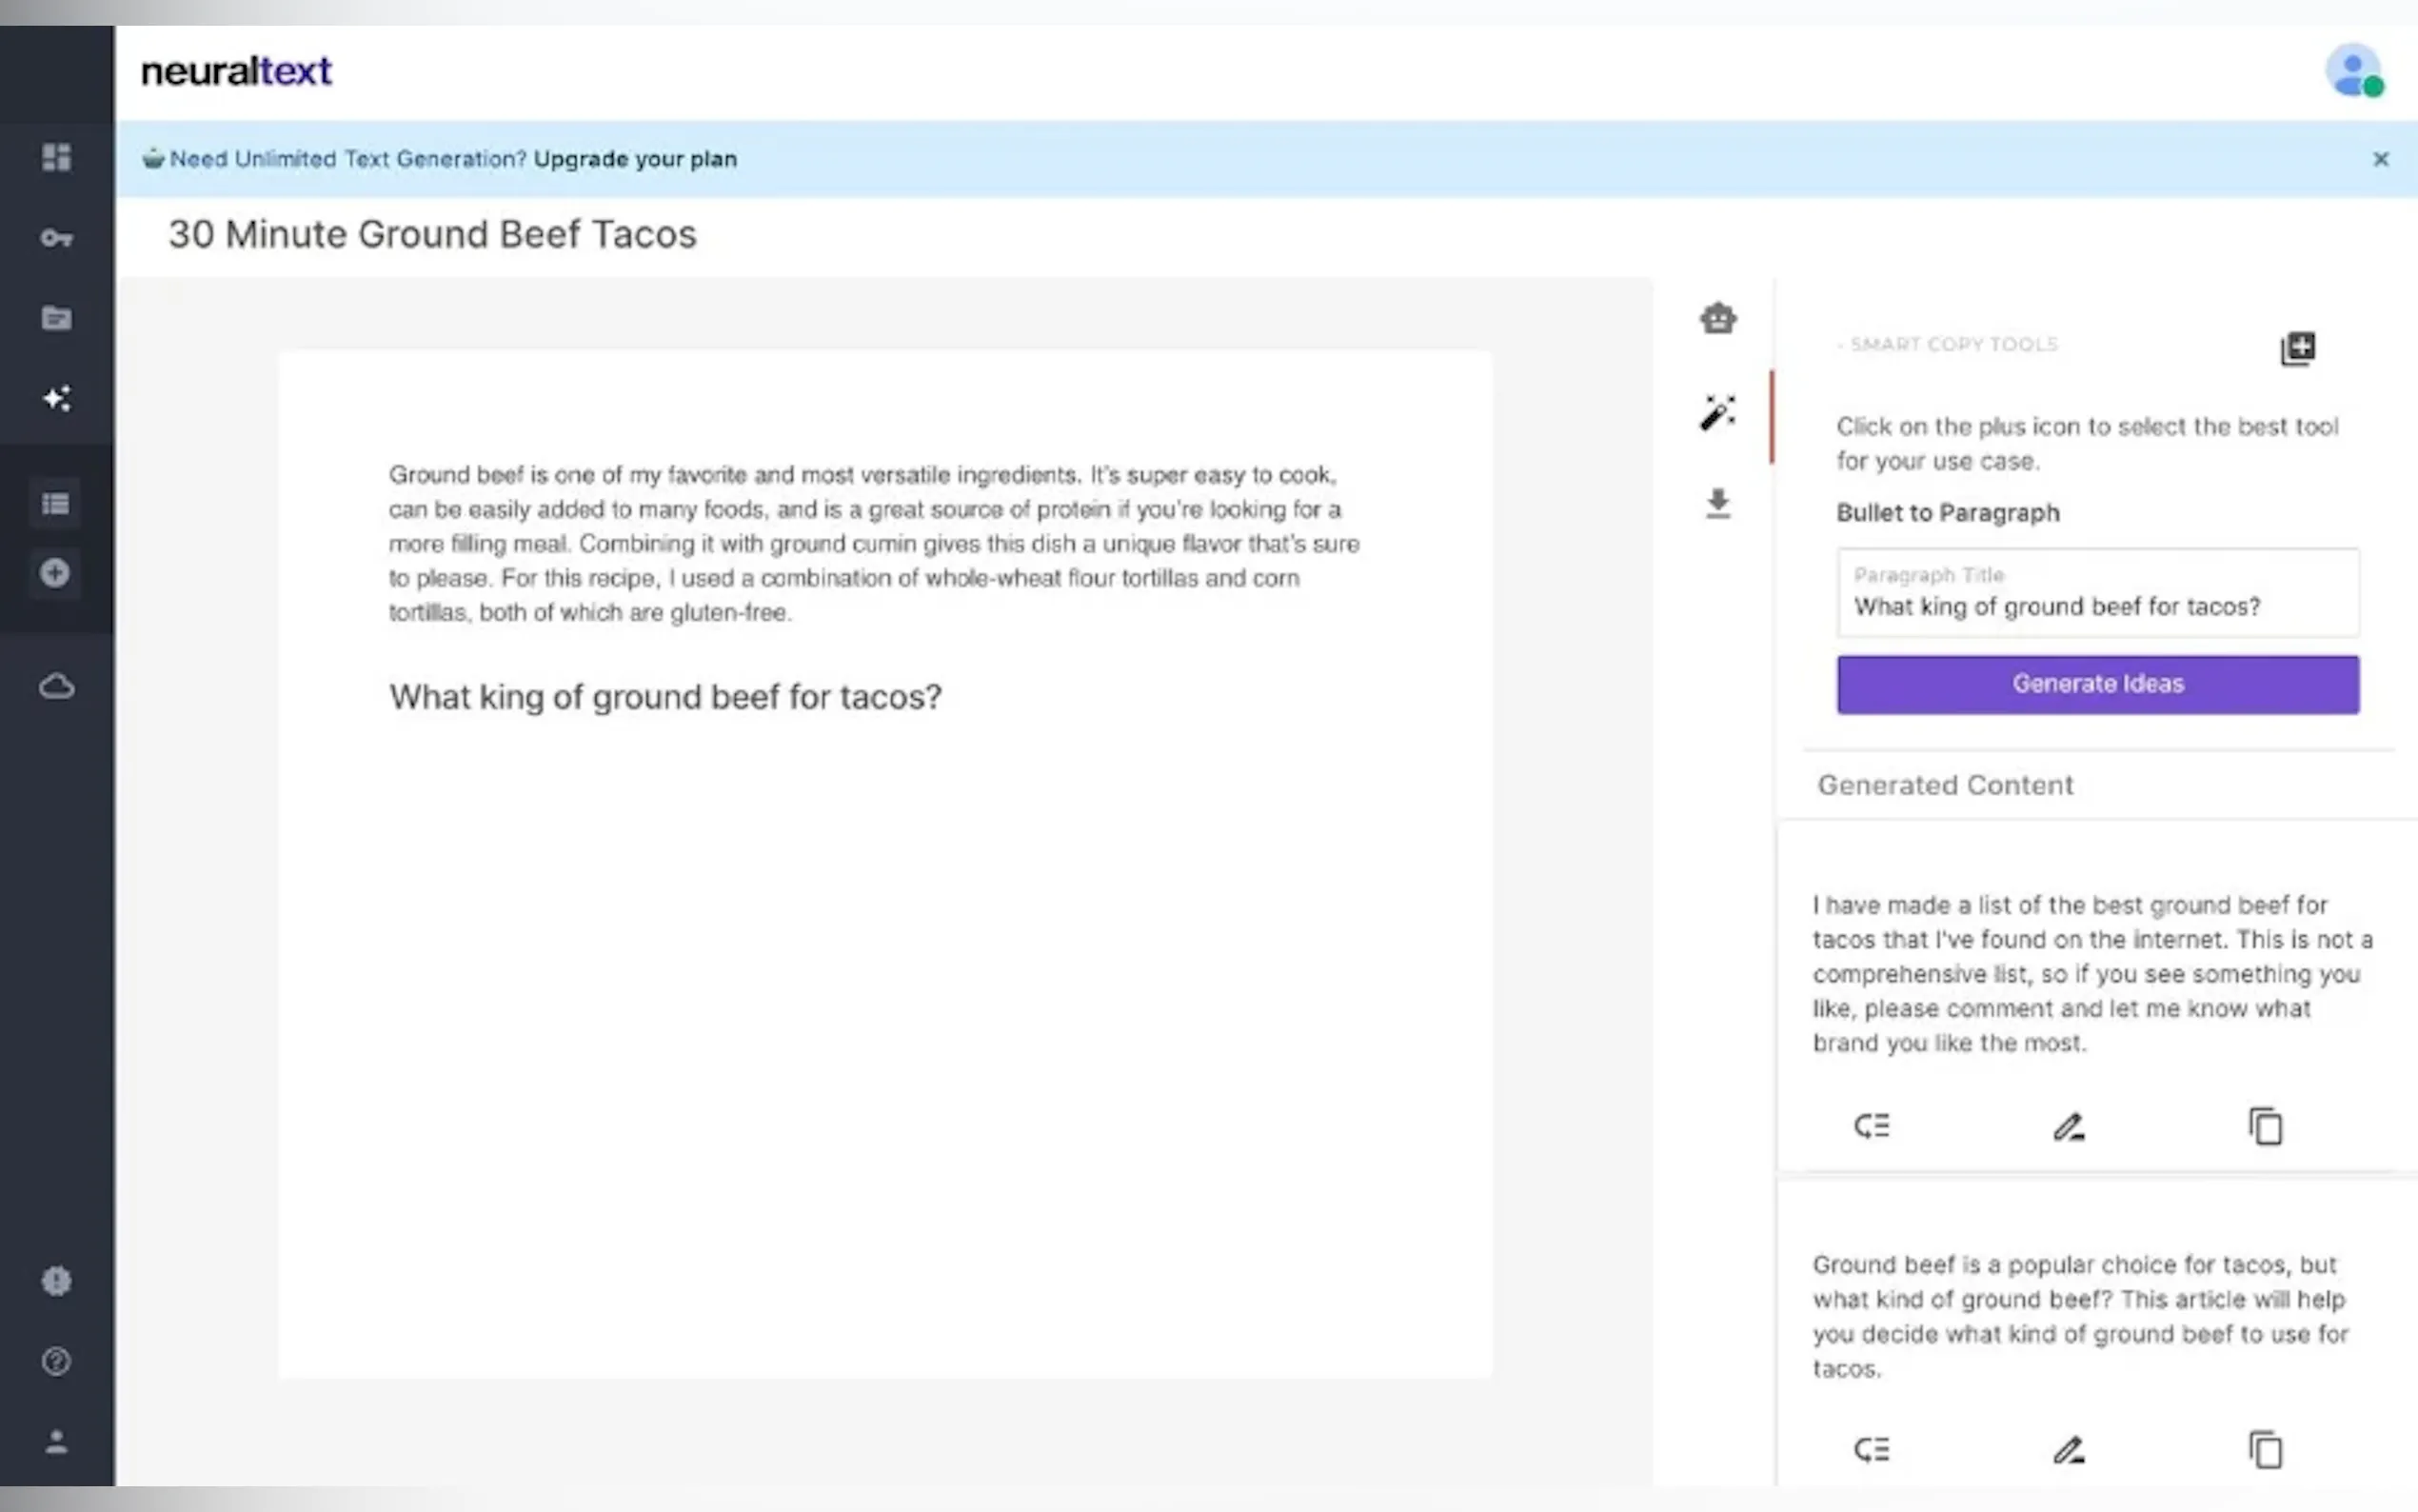Select the sparkle AI tools sidebar icon

tap(56, 398)
